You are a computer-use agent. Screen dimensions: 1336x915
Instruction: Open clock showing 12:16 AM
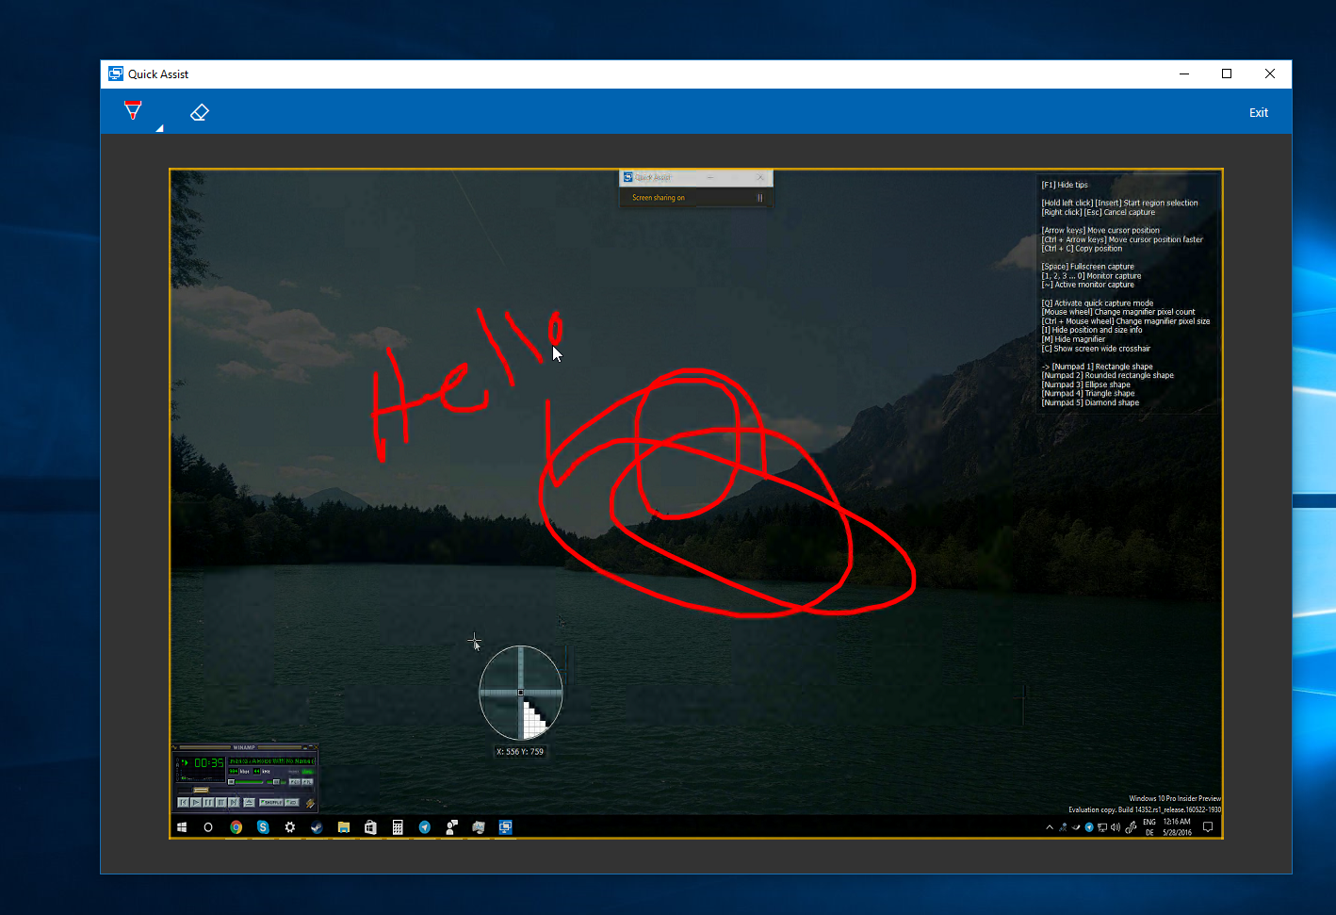pos(1177,827)
